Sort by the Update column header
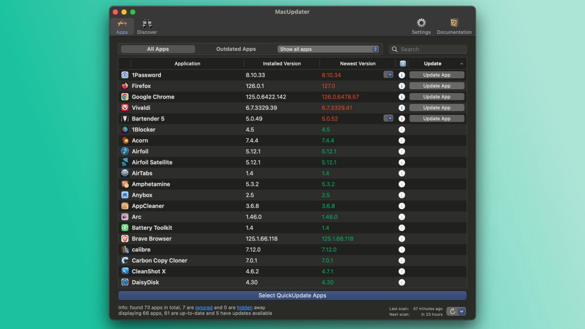 [x=432, y=63]
